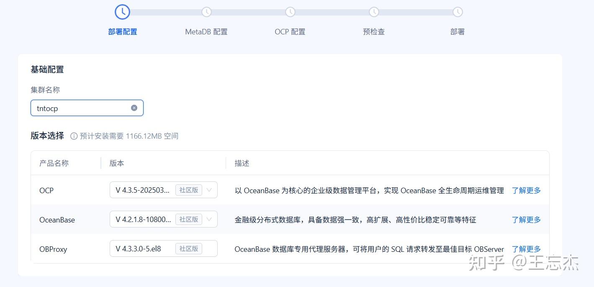Click the 部署 step clock icon
Screen dimensions: 594x287
point(457,12)
